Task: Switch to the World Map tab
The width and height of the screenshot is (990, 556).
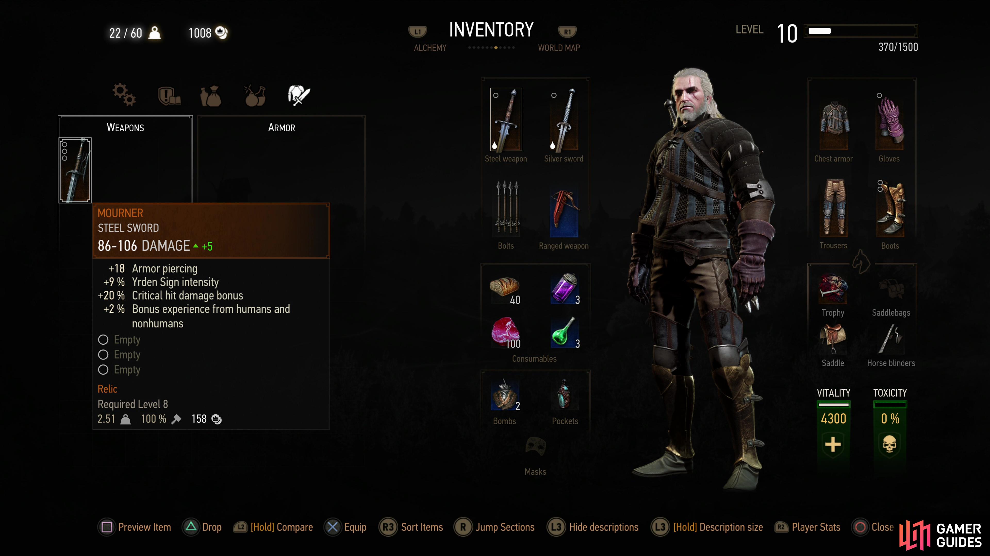Action: pos(559,48)
